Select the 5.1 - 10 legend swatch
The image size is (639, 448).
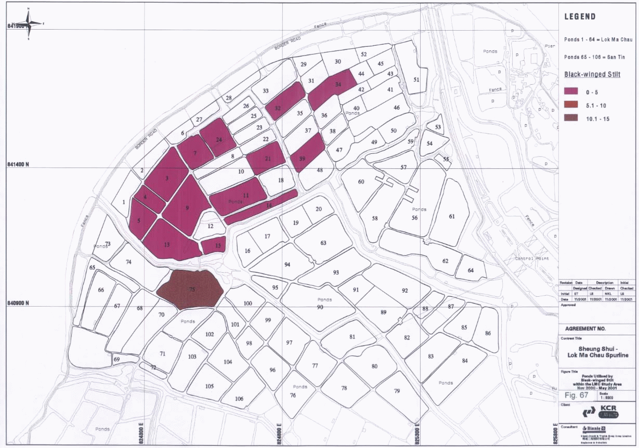pyautogui.click(x=571, y=105)
